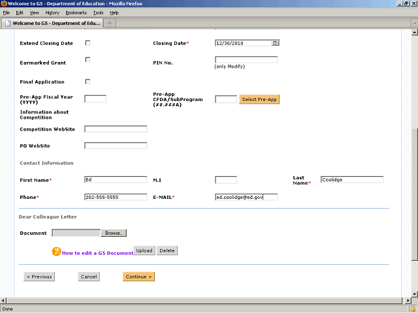Viewport: 418px width, 313px height.
Task: Open How to edit a G5 Document link
Action: tap(97, 253)
